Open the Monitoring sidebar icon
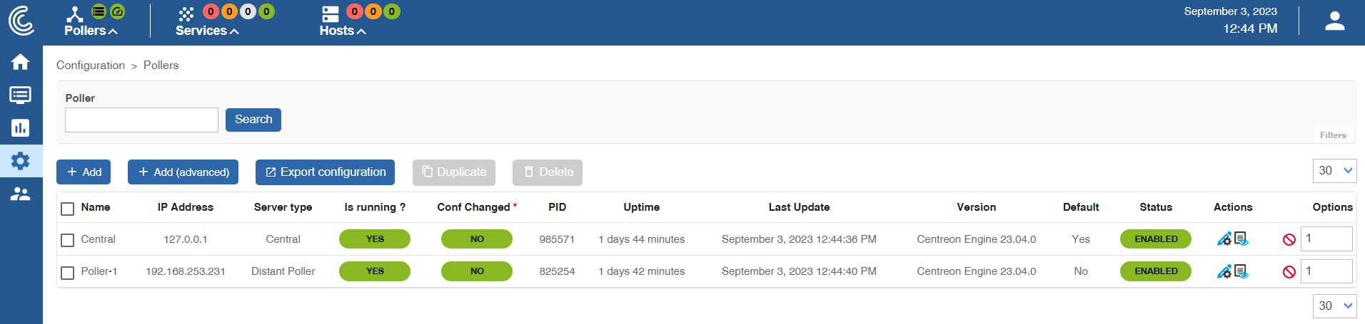 (x=20, y=95)
